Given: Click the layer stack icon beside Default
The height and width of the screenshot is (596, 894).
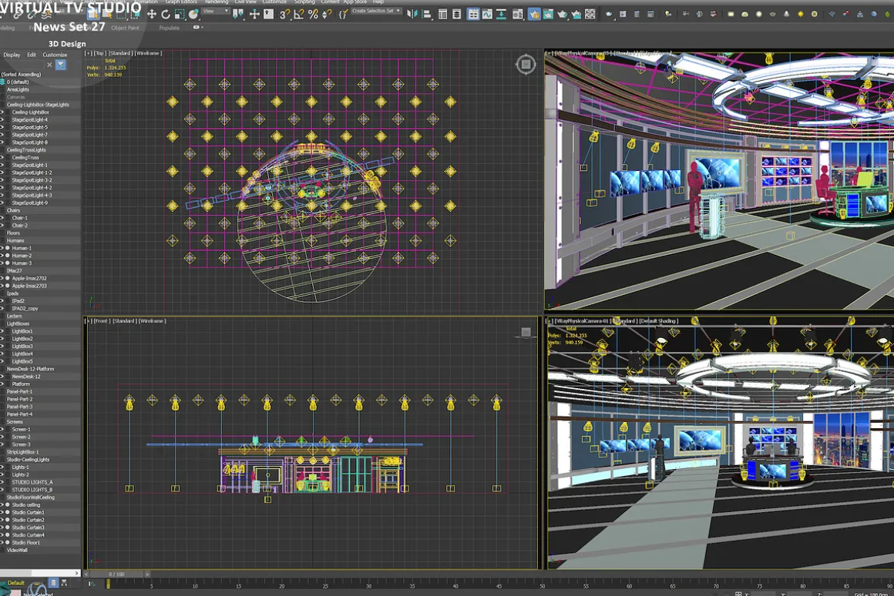Looking at the screenshot, I should tap(53, 582).
